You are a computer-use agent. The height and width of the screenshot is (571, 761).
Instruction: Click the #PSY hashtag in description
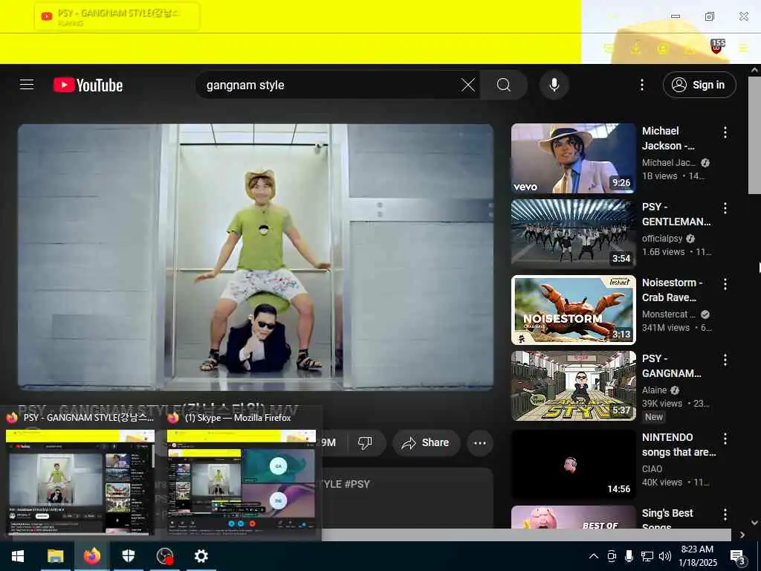[357, 484]
